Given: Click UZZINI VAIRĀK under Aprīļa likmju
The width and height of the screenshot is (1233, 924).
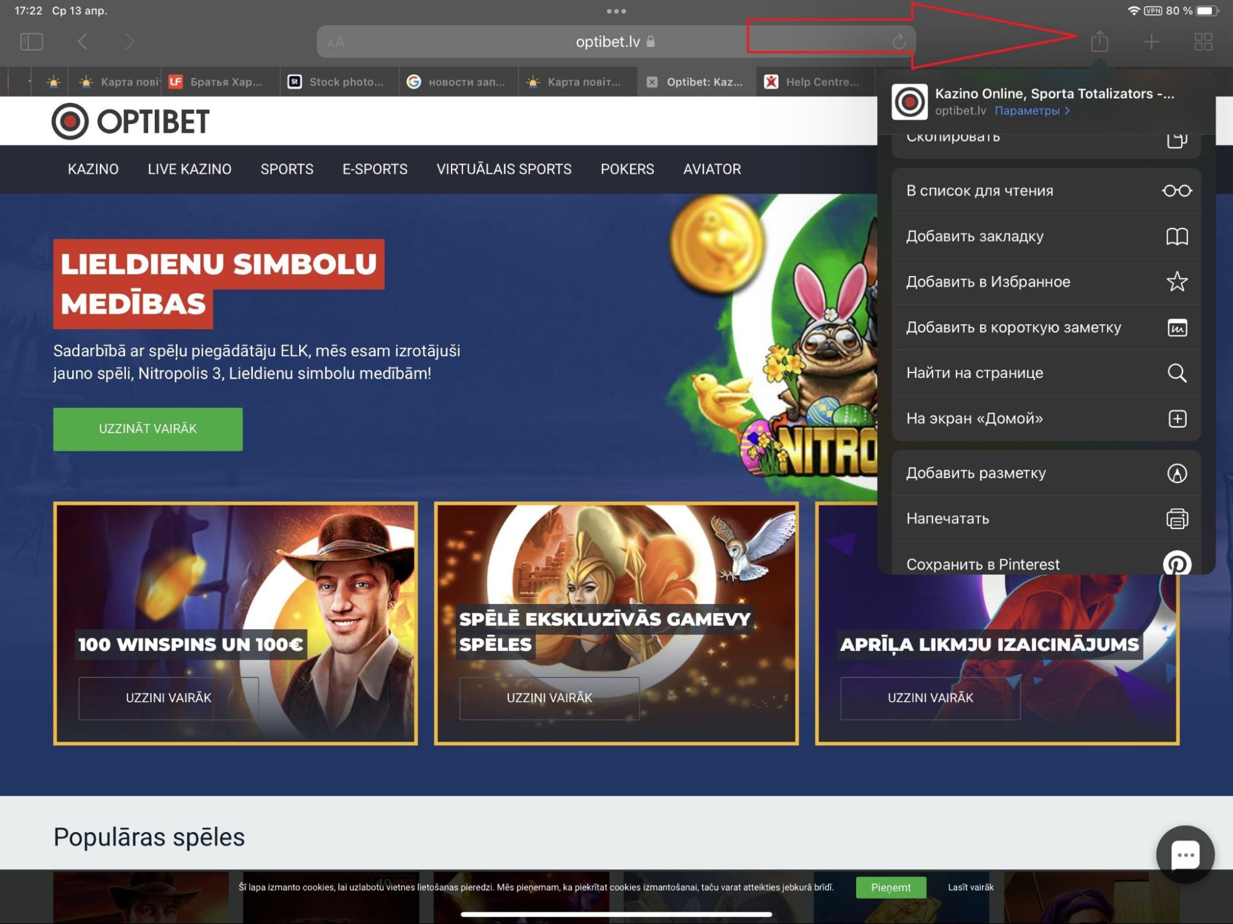Looking at the screenshot, I should [930, 698].
